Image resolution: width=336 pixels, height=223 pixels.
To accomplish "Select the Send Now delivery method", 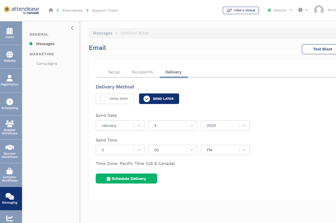I will 114,99.
